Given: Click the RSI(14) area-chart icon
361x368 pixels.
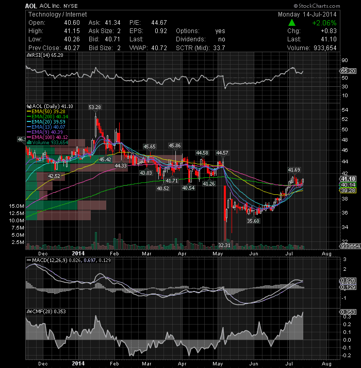Looking at the screenshot, I should [x=29, y=55].
